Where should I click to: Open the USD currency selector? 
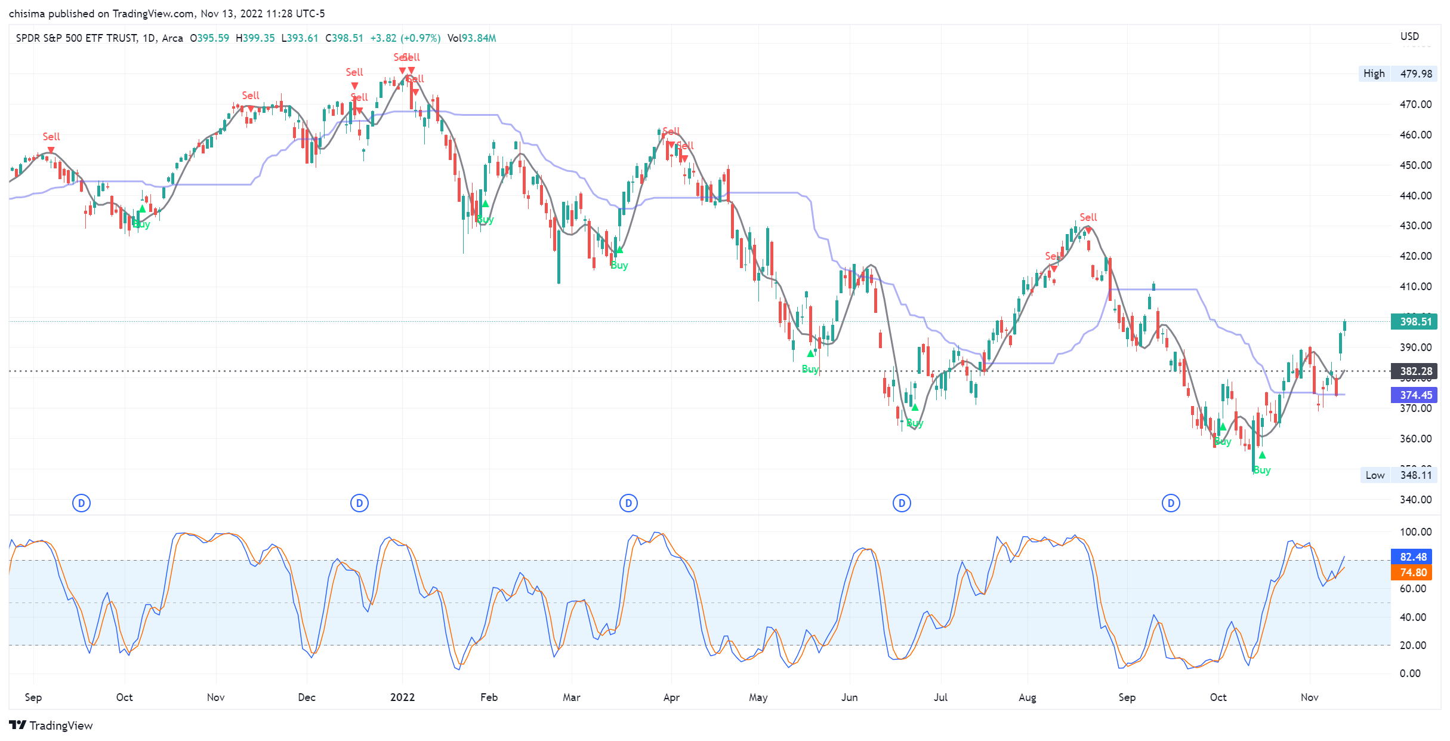1409,36
